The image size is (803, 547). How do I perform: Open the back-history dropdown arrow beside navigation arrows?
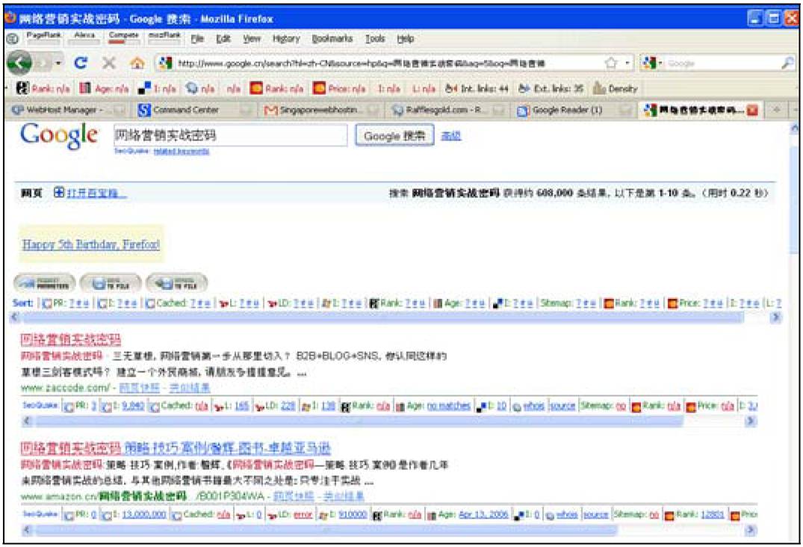58,64
